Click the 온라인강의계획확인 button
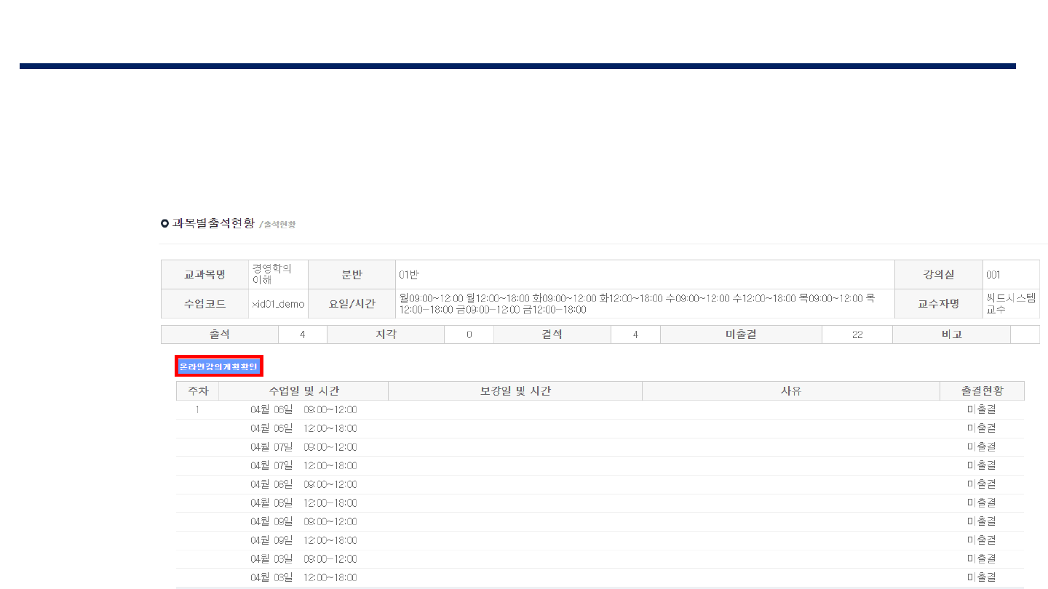The image size is (1048, 589). [x=218, y=366]
